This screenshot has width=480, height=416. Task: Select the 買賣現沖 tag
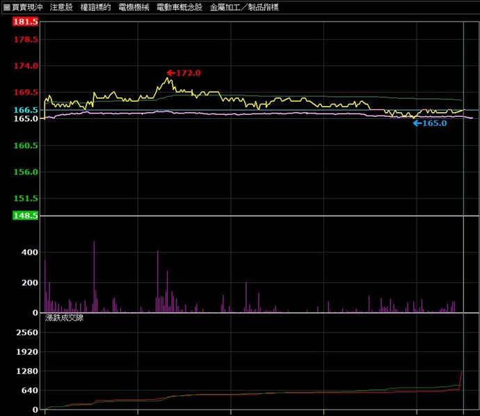27,7
